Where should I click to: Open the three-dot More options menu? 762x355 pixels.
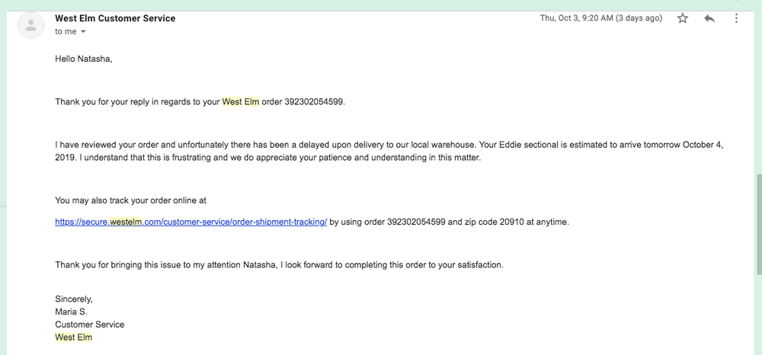tap(736, 18)
